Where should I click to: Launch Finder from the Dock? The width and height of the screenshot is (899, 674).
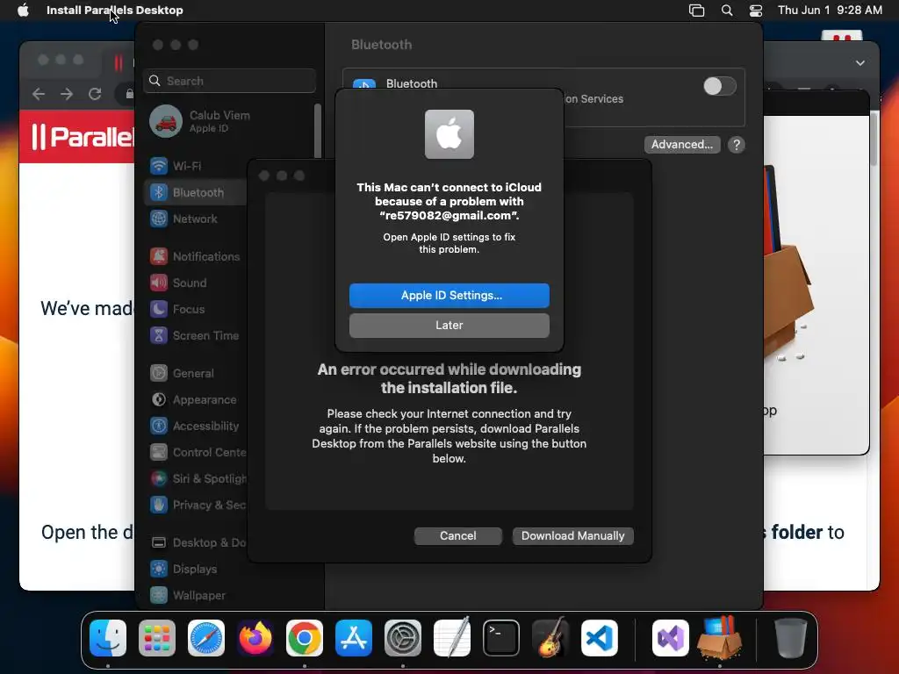point(108,638)
